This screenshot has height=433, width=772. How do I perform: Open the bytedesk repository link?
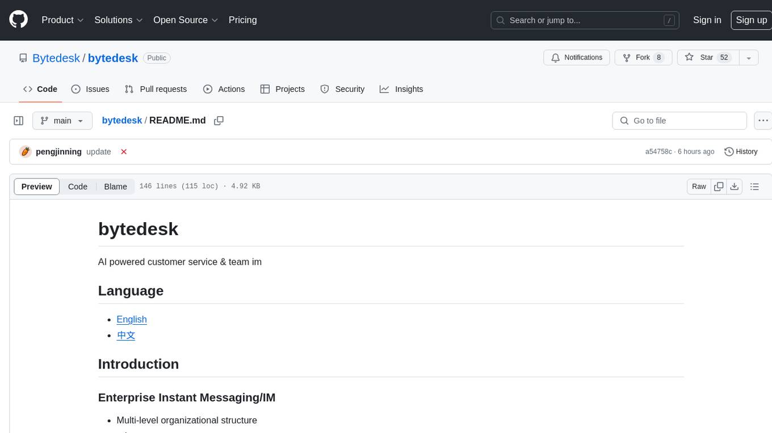[113, 58]
